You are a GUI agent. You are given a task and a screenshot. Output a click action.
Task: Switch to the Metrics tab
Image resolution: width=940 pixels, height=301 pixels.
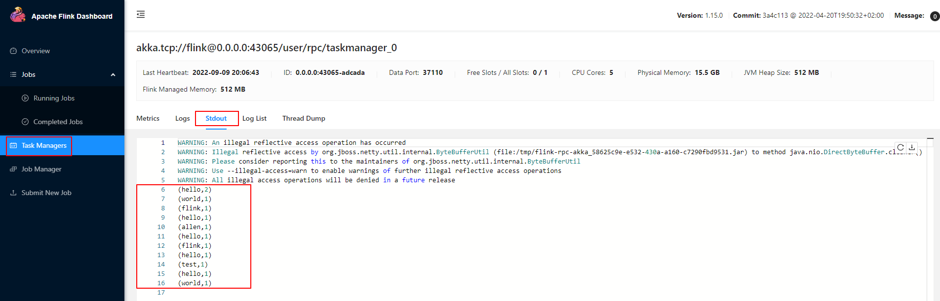point(148,118)
